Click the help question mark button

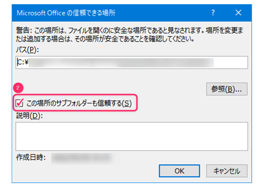(x=213, y=13)
